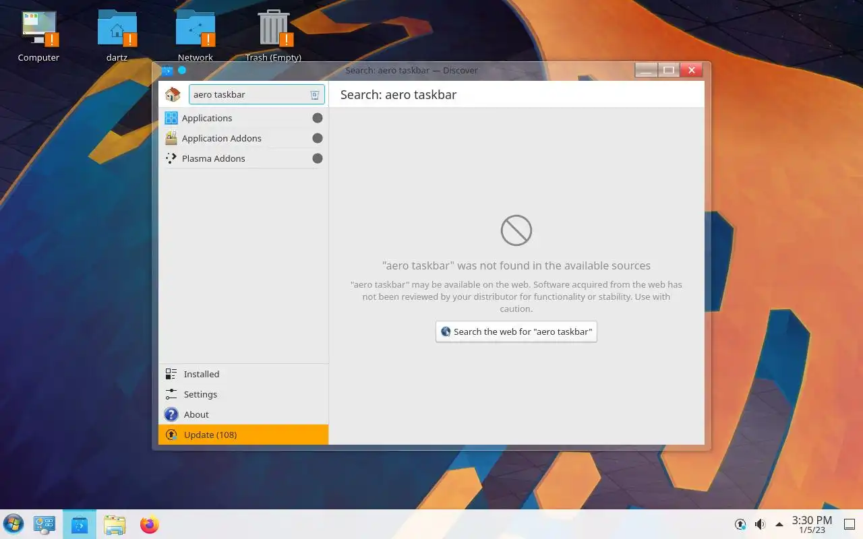
Task: Click the Plasma Addons category icon
Action: pyautogui.click(x=171, y=158)
